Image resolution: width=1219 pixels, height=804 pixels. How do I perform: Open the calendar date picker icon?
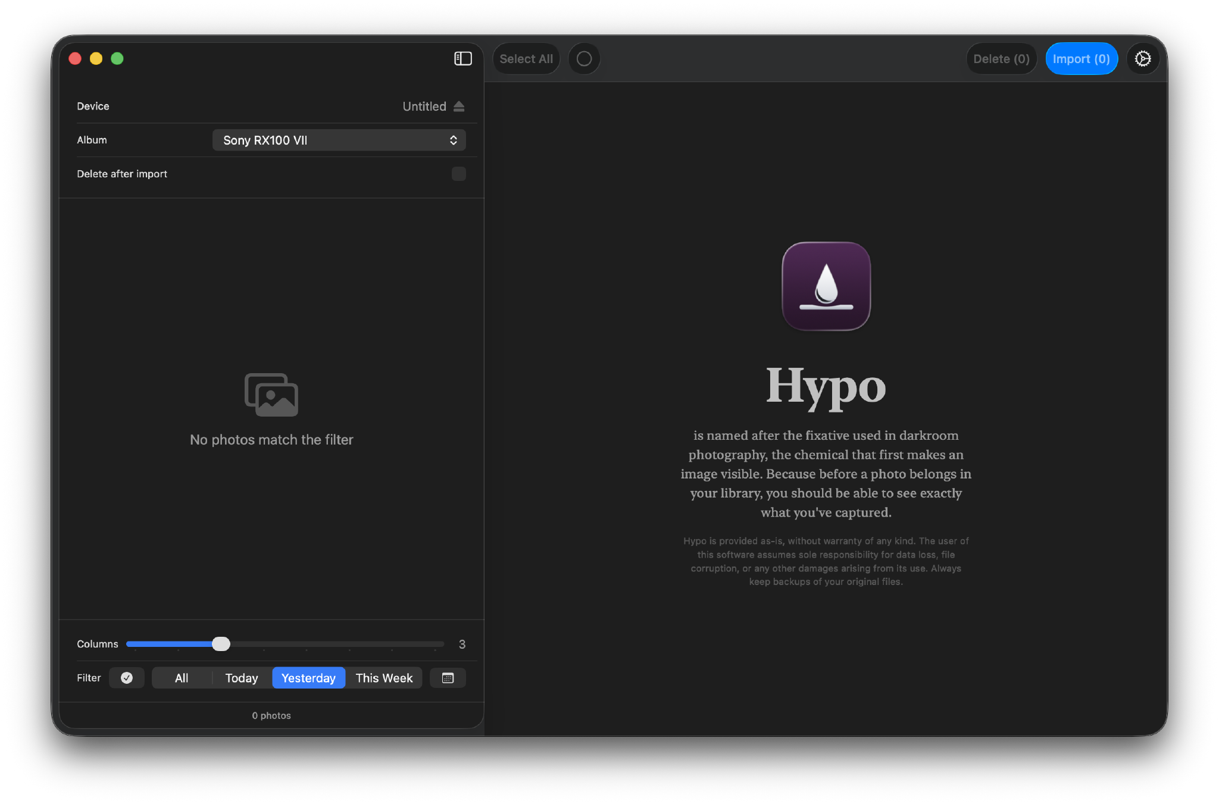(448, 678)
